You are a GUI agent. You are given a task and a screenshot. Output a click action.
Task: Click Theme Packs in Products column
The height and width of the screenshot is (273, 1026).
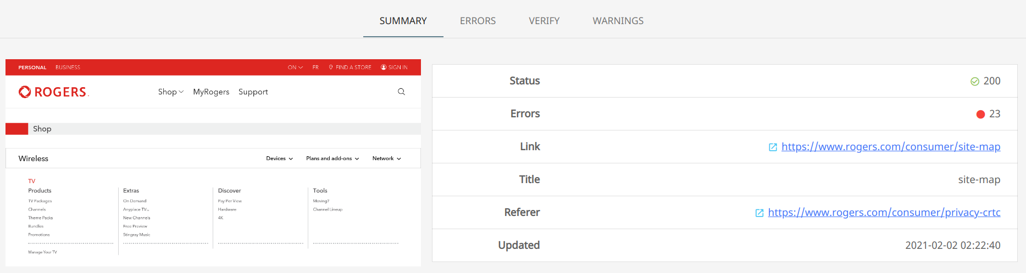click(41, 218)
